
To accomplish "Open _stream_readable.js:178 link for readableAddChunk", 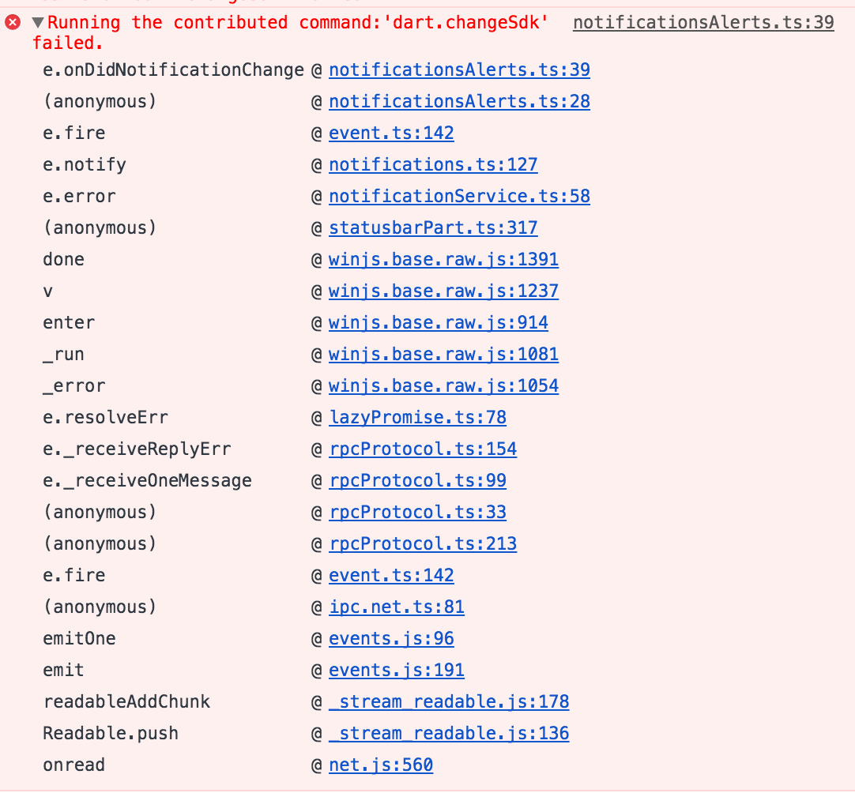I will point(449,701).
